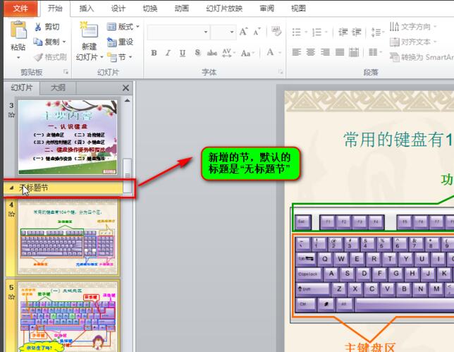Center-align the paragraph text
Screen dimensions: 454x352
tap(311, 53)
